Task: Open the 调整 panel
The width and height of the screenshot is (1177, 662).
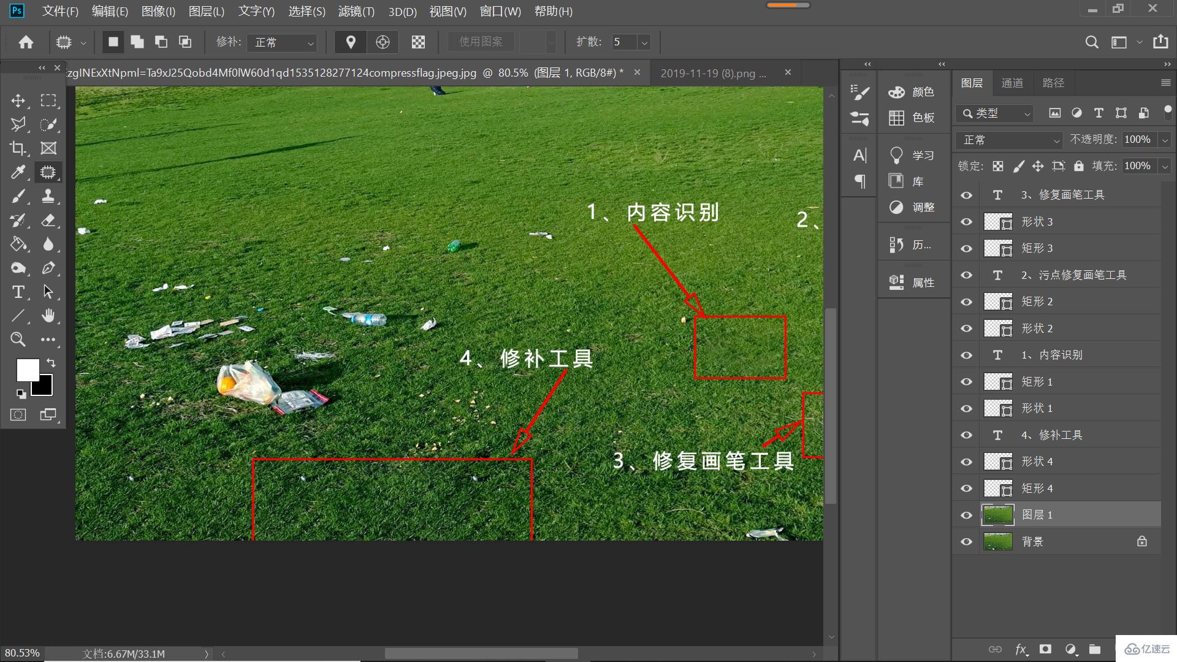Action: point(912,207)
